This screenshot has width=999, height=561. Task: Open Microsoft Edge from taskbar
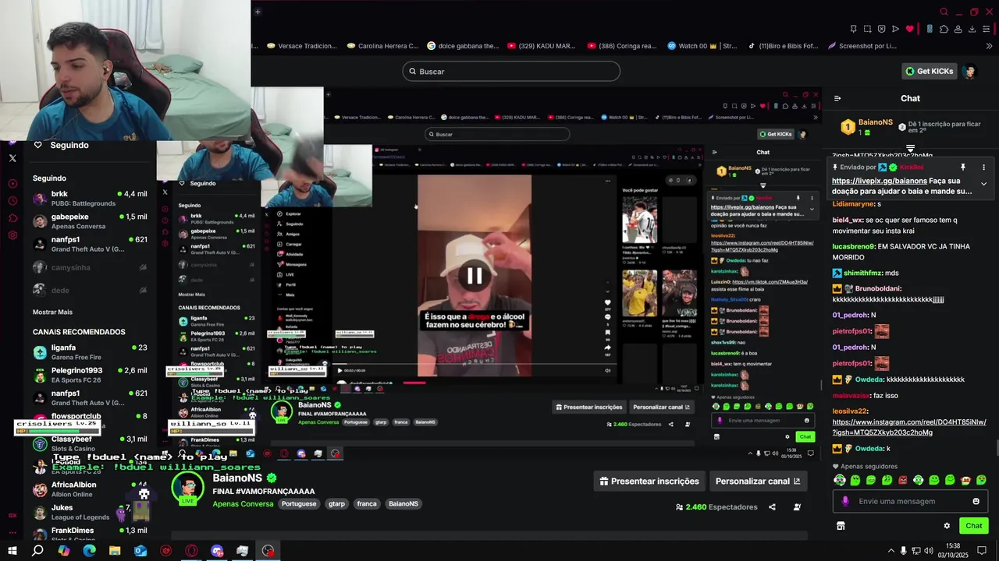coord(89,551)
